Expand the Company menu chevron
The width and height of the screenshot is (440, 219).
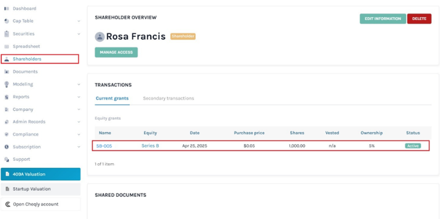(x=79, y=110)
